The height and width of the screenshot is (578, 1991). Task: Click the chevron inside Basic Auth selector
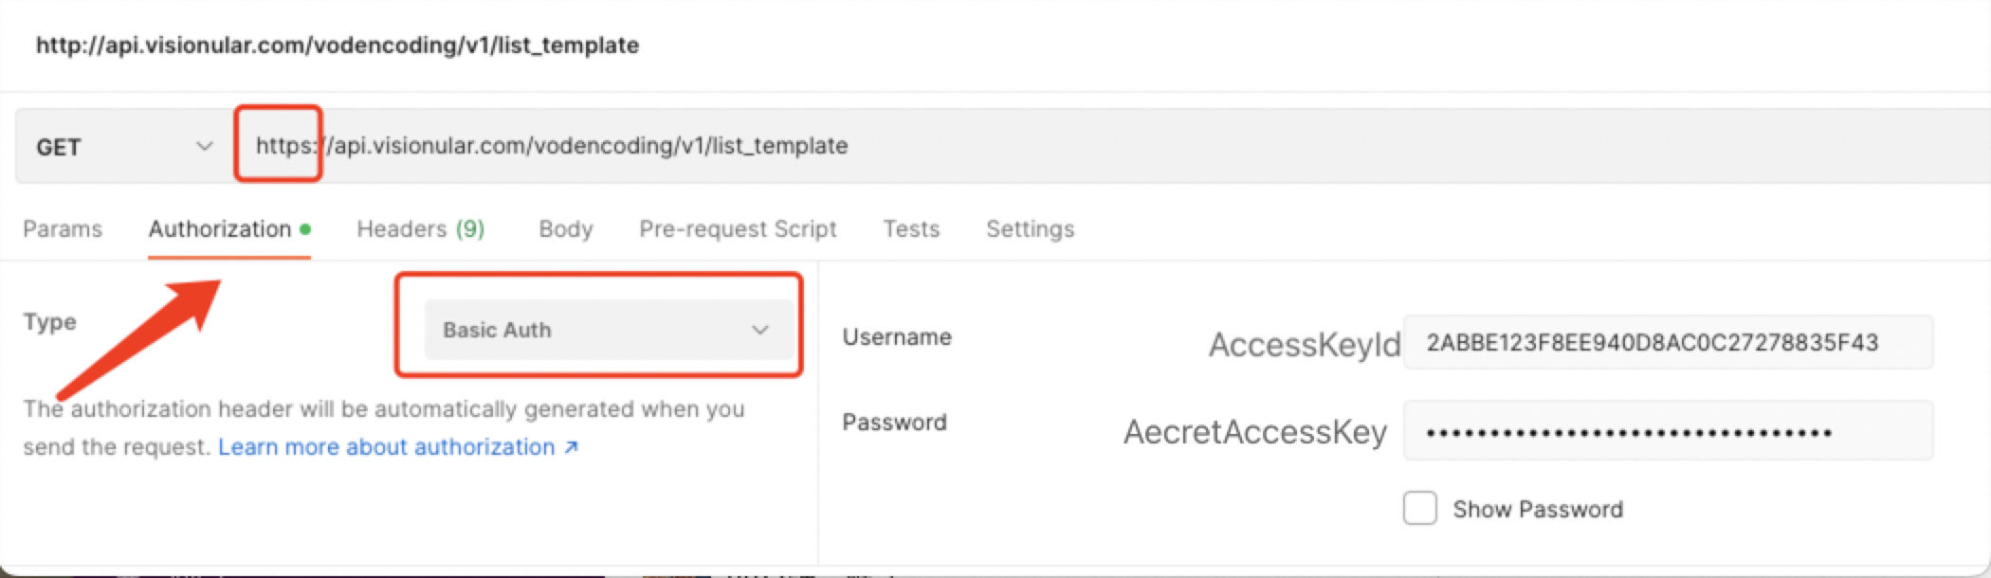click(x=759, y=330)
